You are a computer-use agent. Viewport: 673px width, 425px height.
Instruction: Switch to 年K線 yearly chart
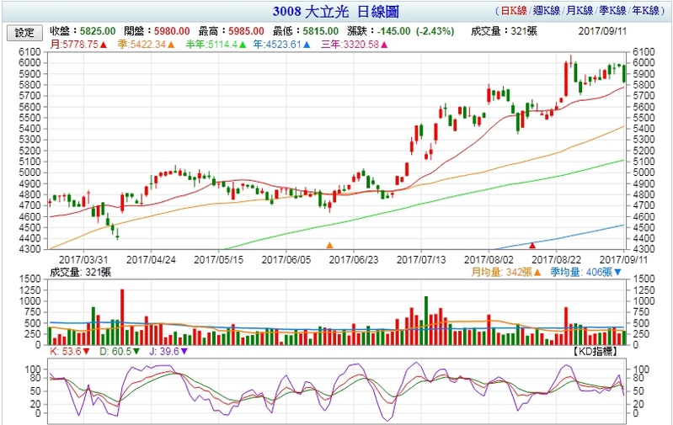pos(646,11)
